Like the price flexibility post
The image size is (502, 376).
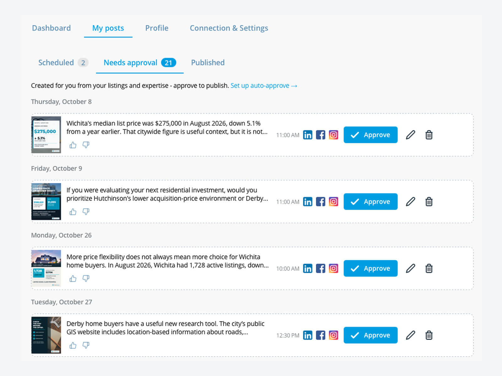pos(73,279)
